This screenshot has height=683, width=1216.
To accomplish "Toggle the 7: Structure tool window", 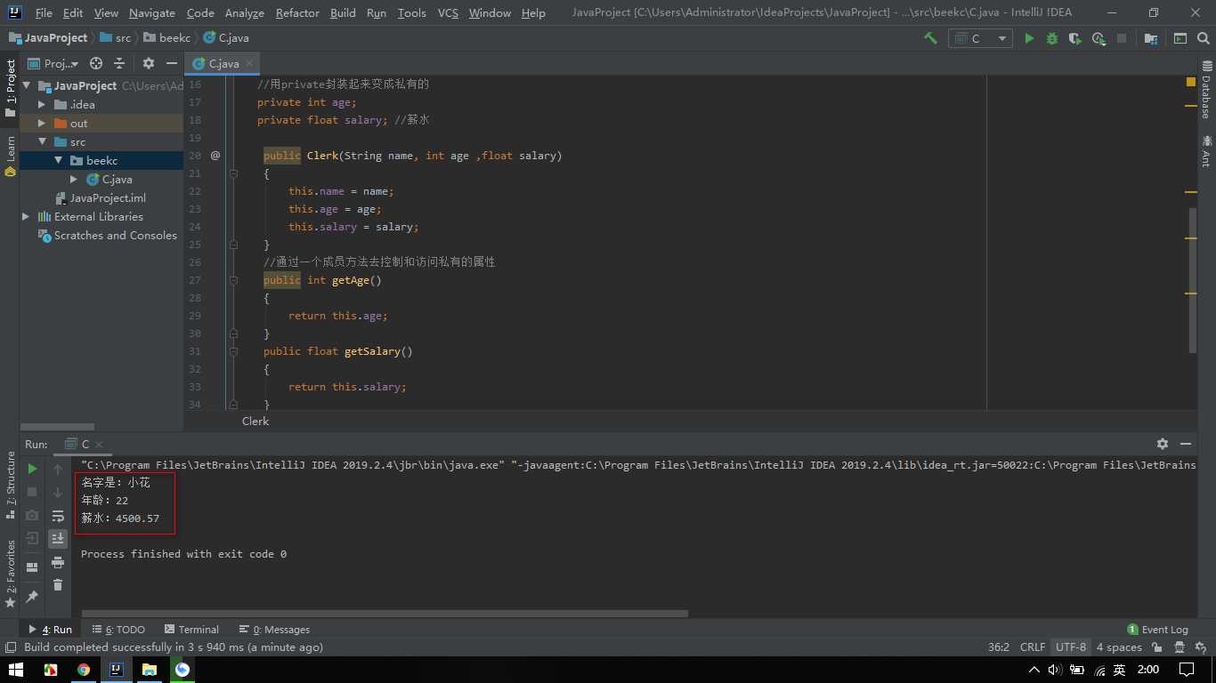I will (x=11, y=486).
